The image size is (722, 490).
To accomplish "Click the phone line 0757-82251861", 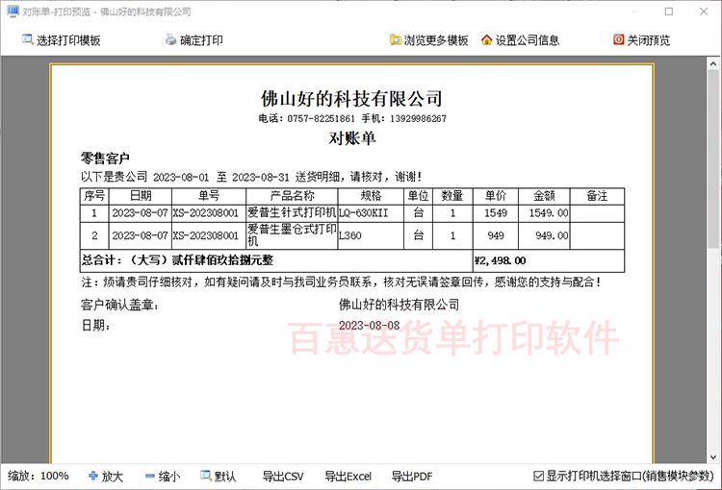I will (x=352, y=118).
